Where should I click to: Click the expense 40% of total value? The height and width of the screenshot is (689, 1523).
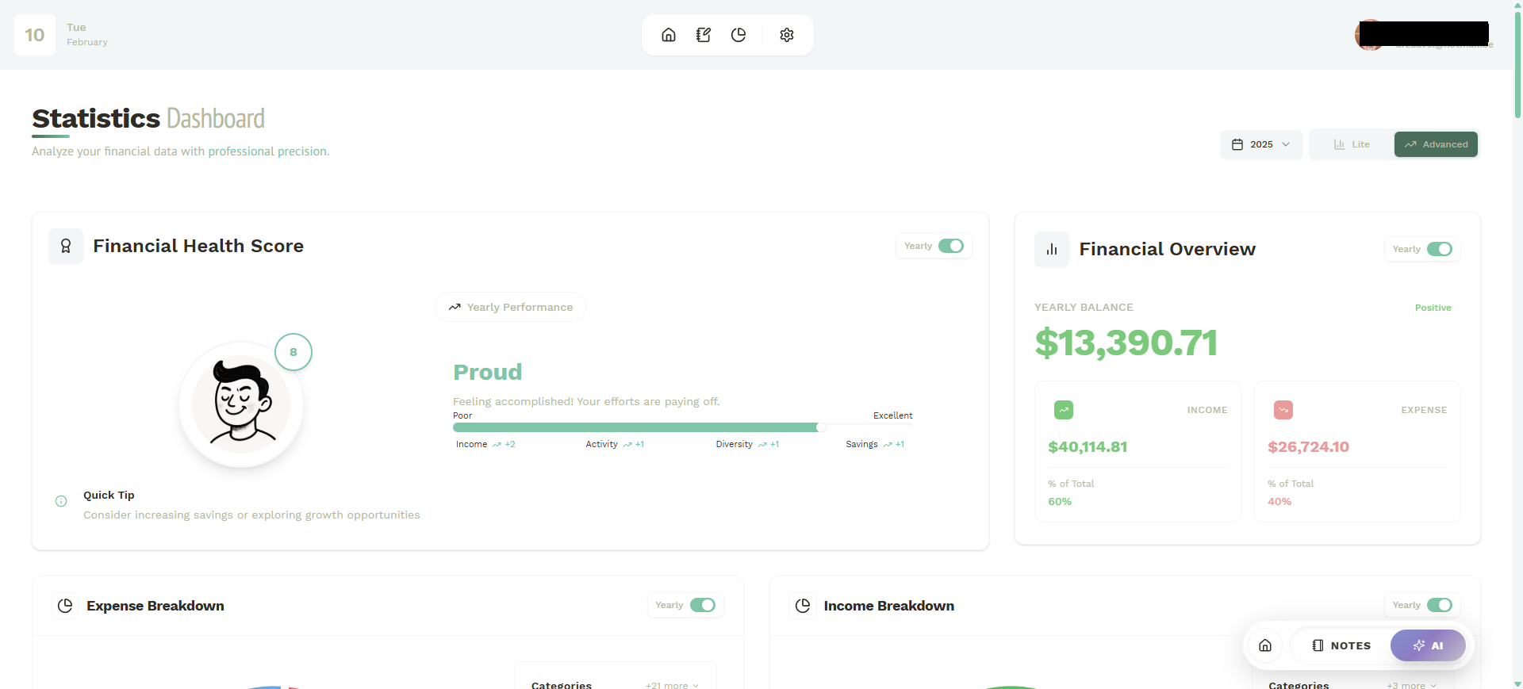pos(1279,501)
